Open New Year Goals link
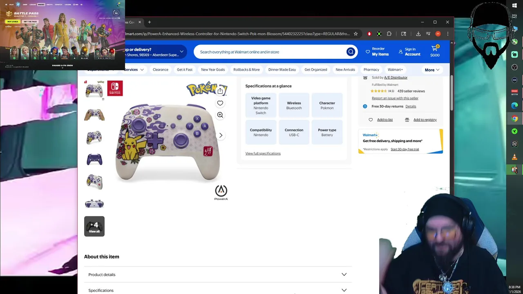Screen dimensions: 523x294 [213, 69]
